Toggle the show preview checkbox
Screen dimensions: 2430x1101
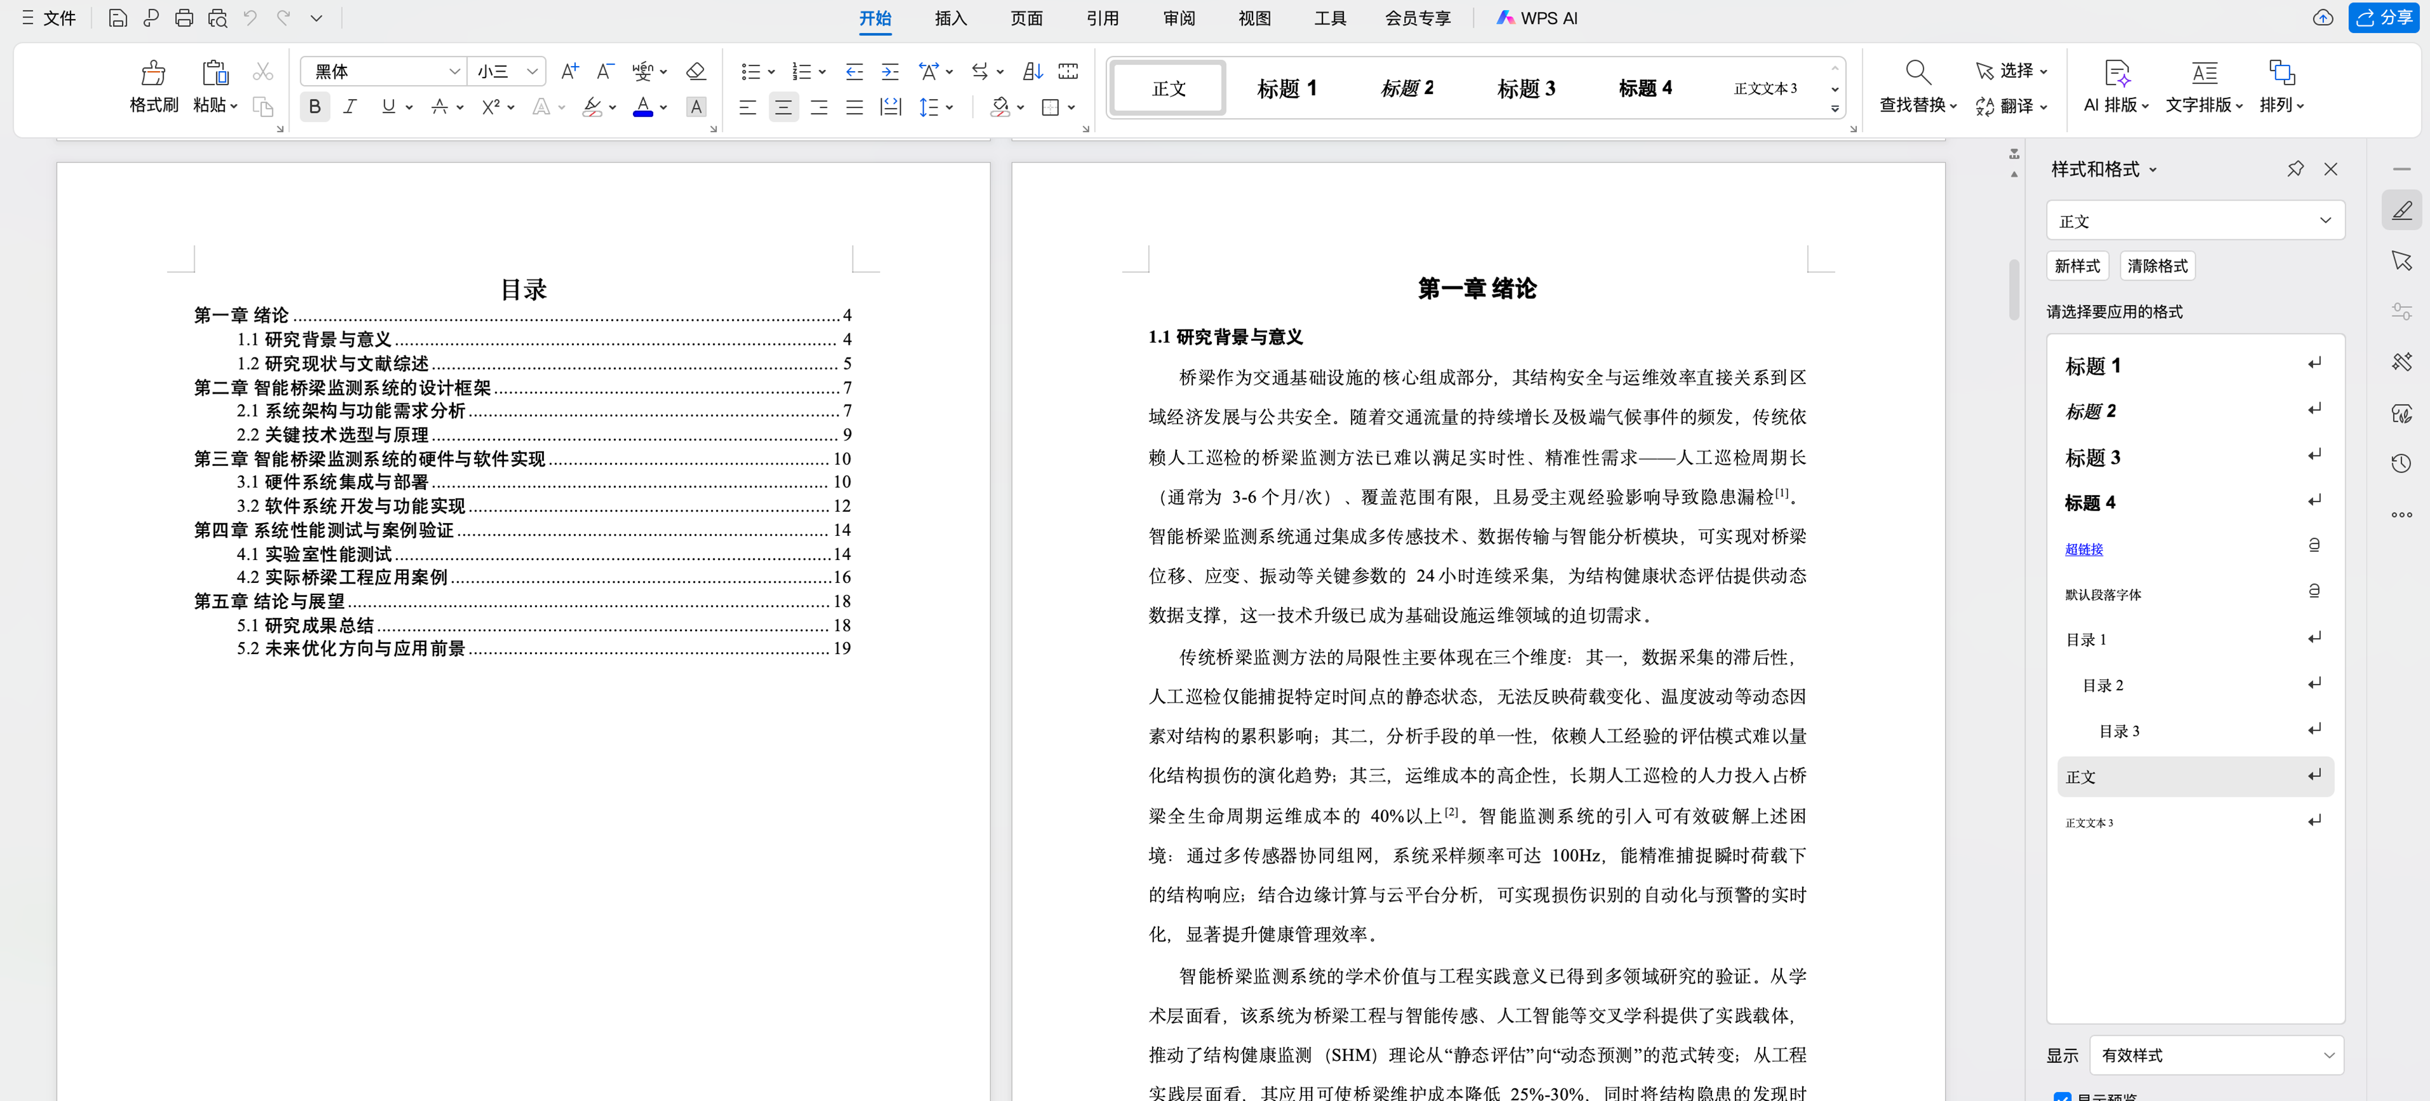[x=2062, y=1097]
